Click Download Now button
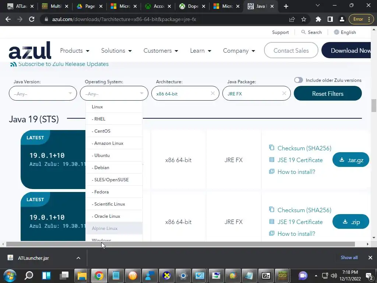Viewport: 377px width, 283px height. point(346,50)
